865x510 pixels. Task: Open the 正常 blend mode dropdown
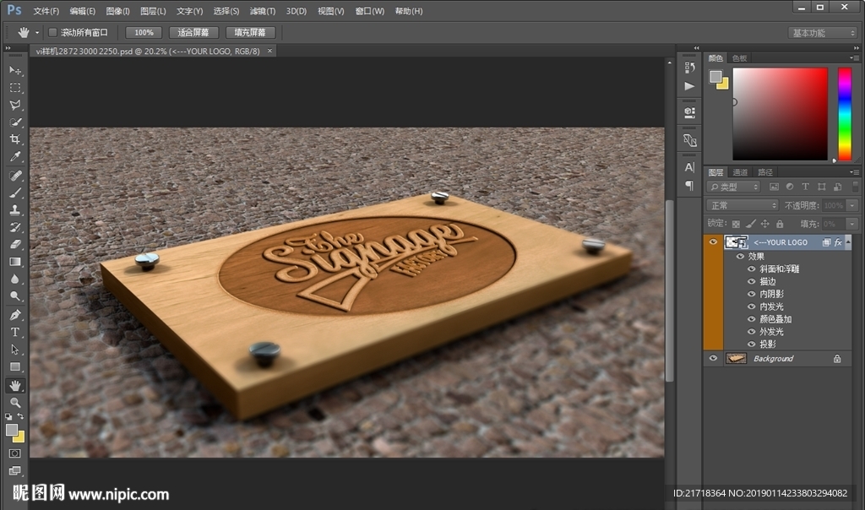[742, 205]
